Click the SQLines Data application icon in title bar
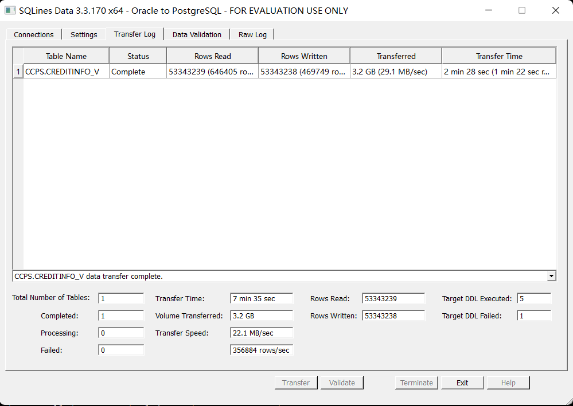This screenshot has width=573, height=406. coord(10,10)
